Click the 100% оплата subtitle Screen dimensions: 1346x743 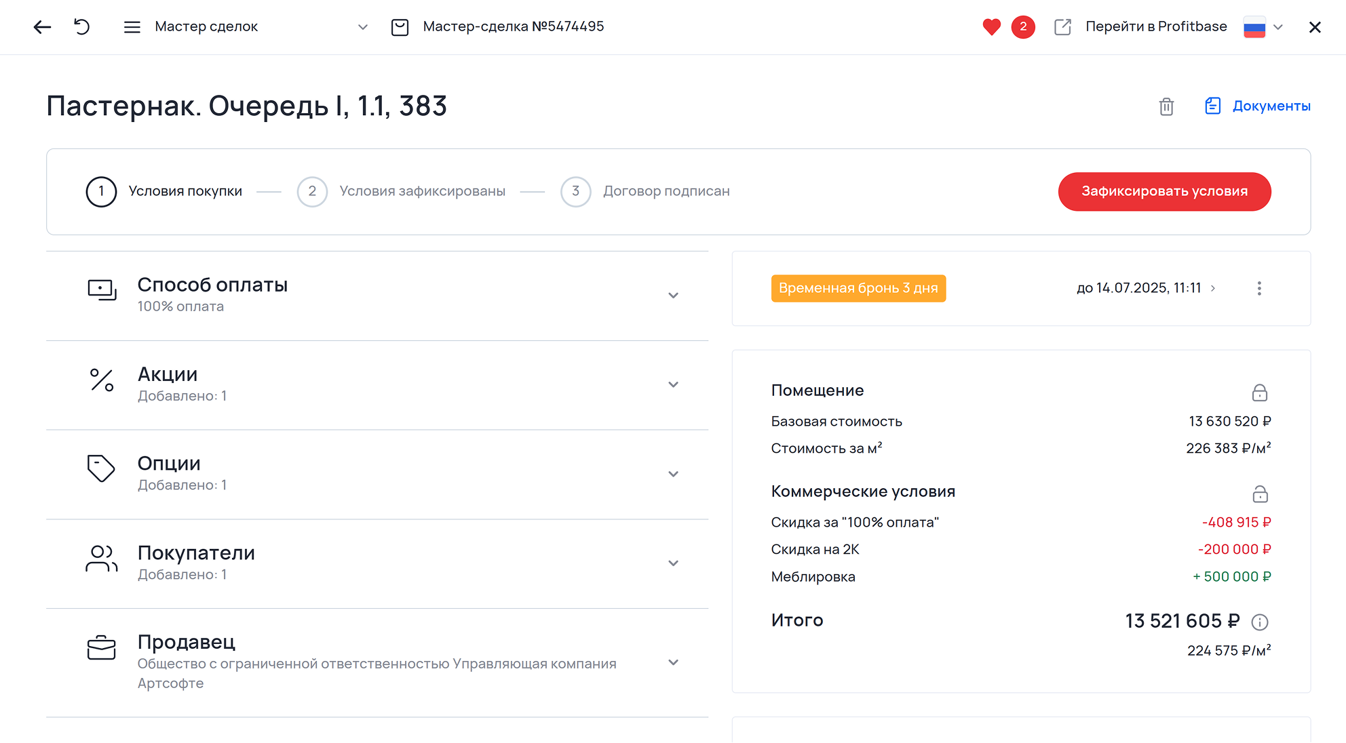pos(180,306)
